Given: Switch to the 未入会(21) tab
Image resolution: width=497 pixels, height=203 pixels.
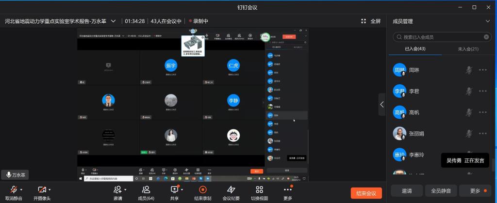Looking at the screenshot, I should [x=468, y=49].
